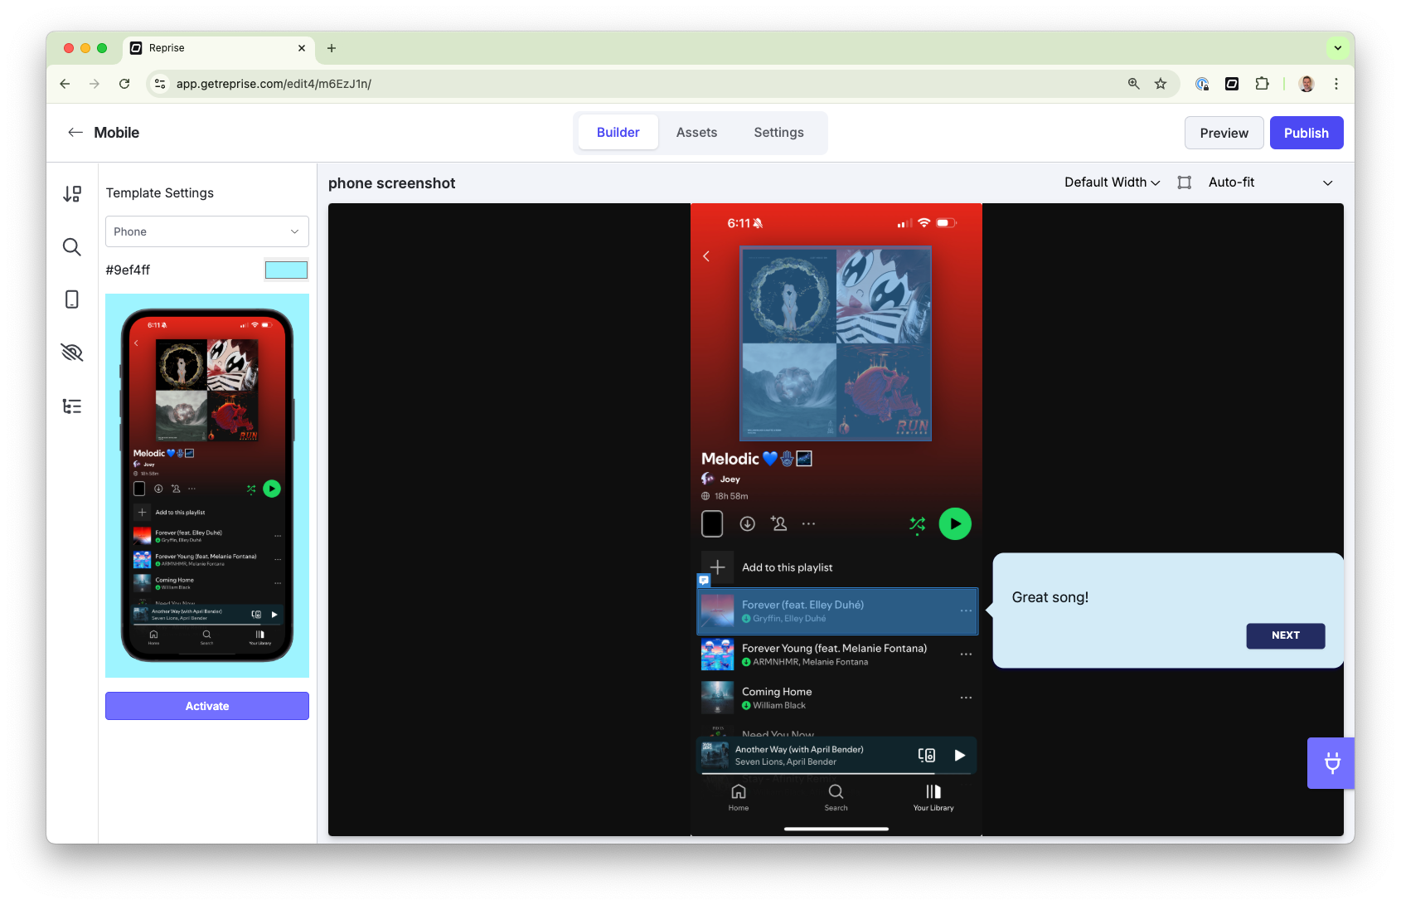
Task: Open the Phone template dropdown
Action: 207,231
